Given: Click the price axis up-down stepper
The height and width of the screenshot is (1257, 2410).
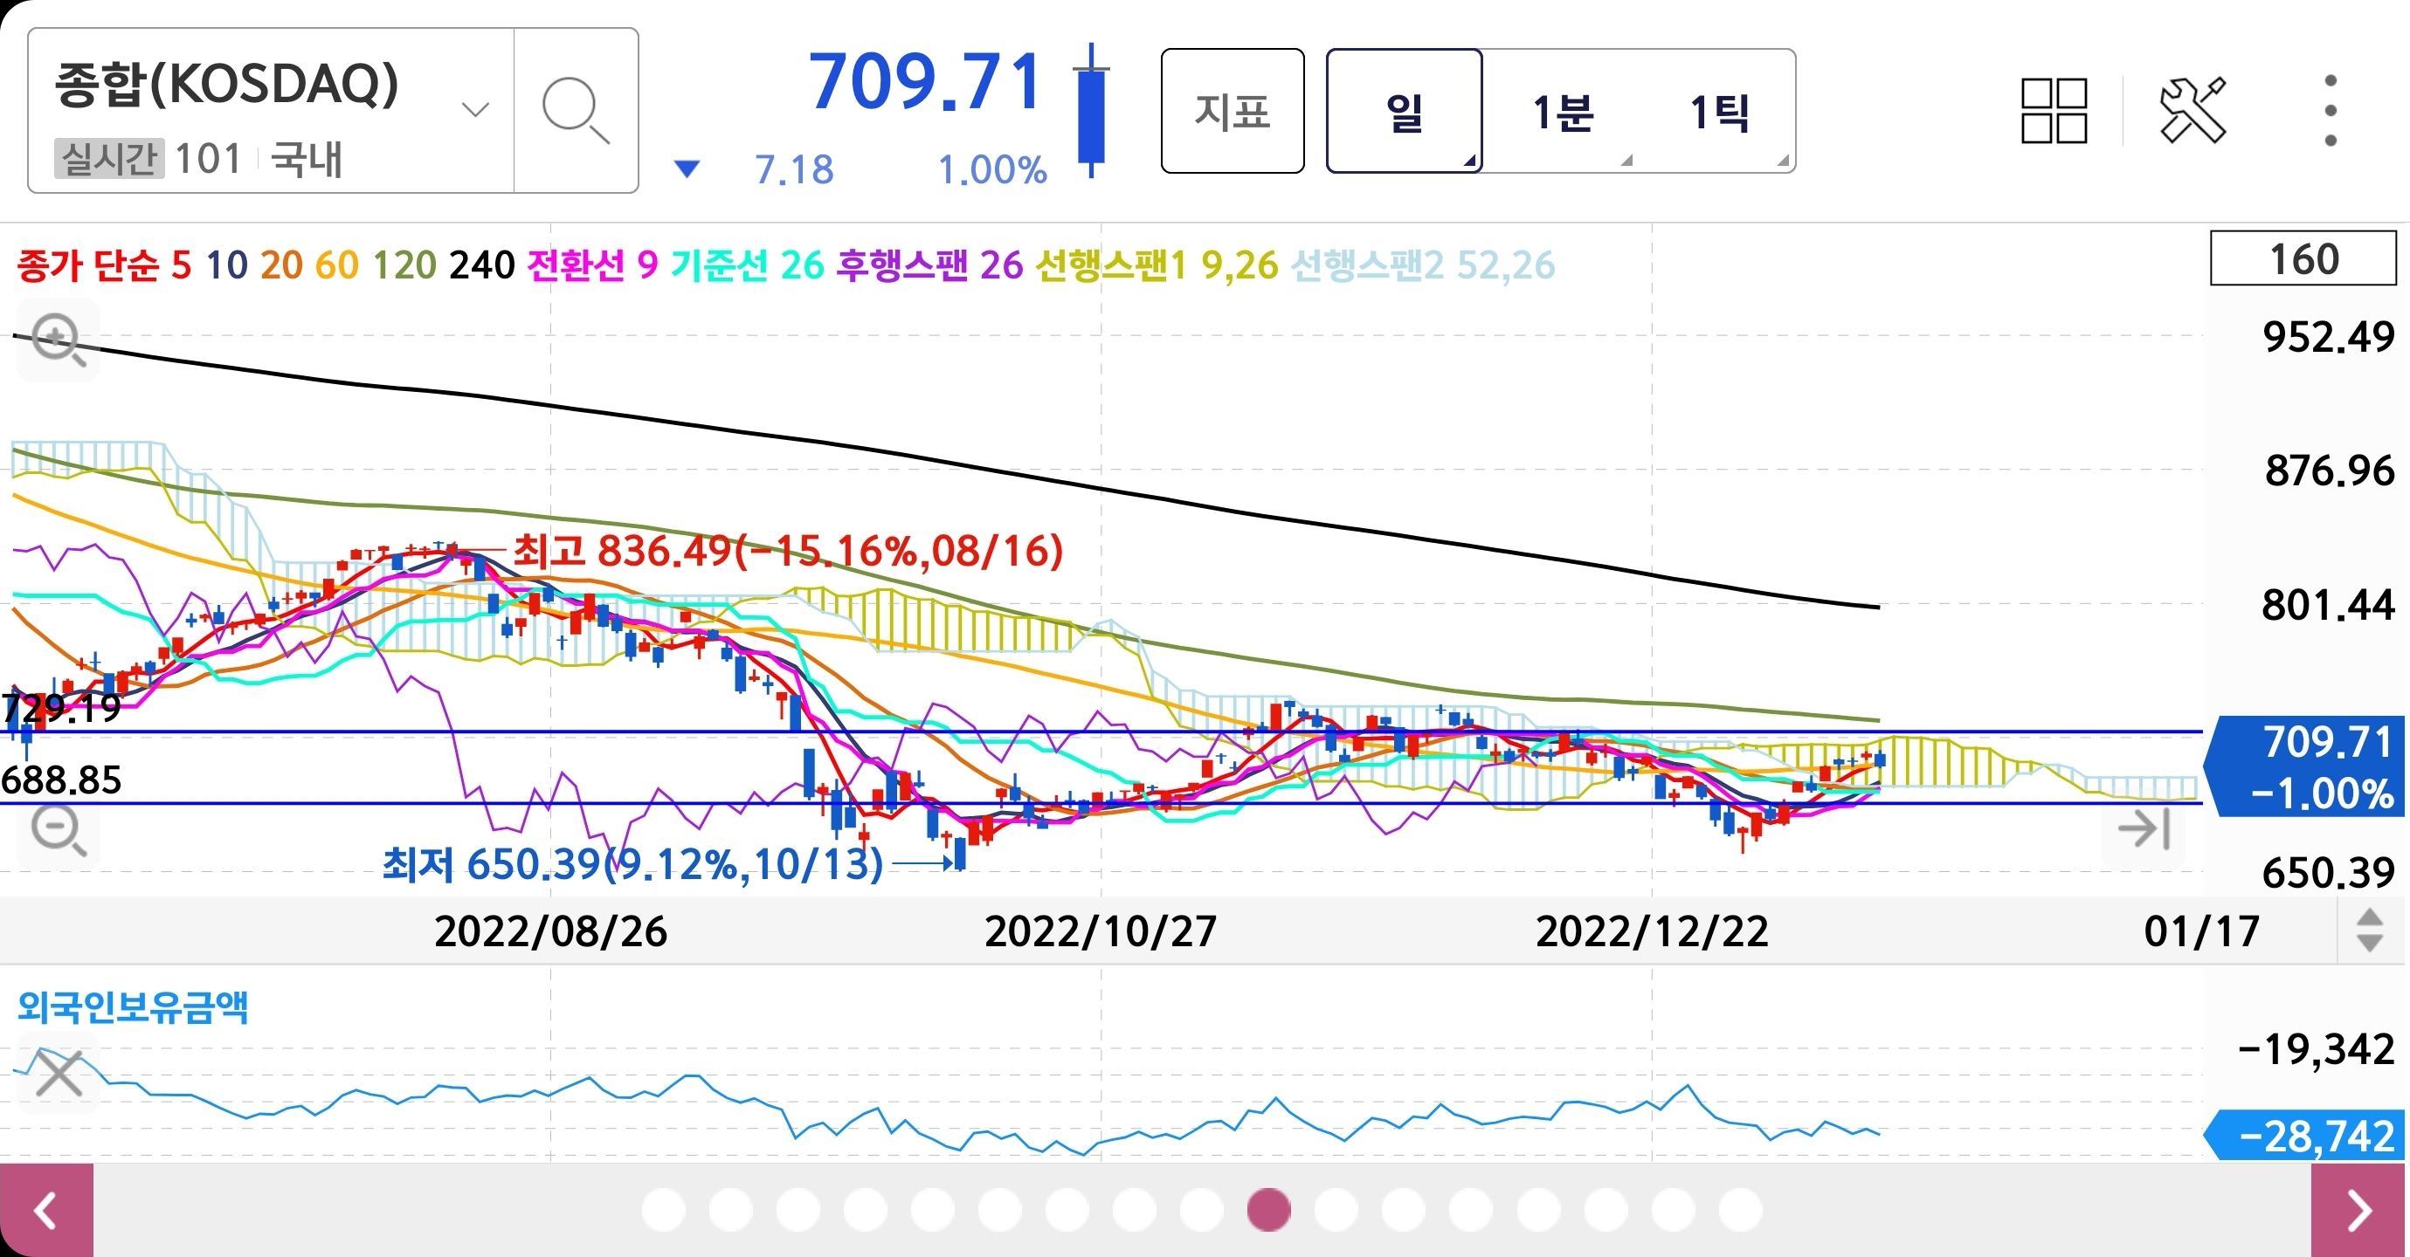Looking at the screenshot, I should [x=2370, y=930].
